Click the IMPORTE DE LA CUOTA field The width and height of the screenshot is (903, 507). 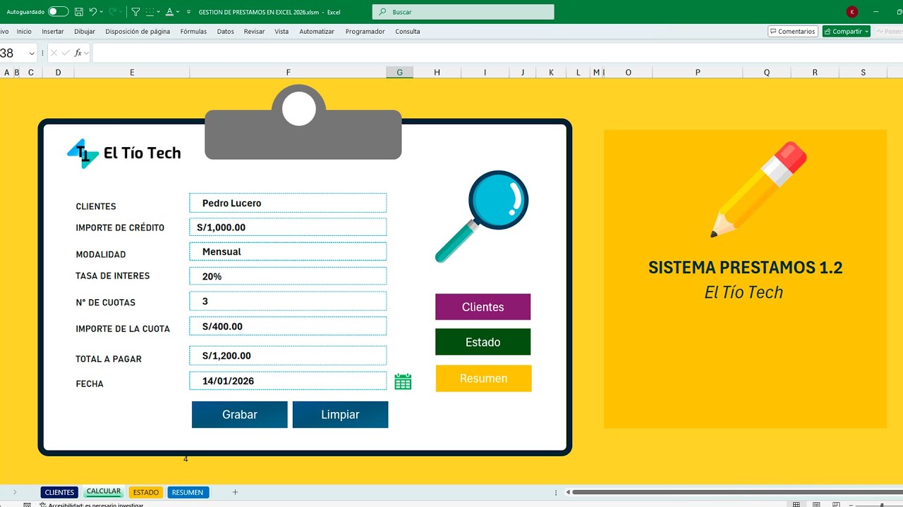[x=288, y=326]
